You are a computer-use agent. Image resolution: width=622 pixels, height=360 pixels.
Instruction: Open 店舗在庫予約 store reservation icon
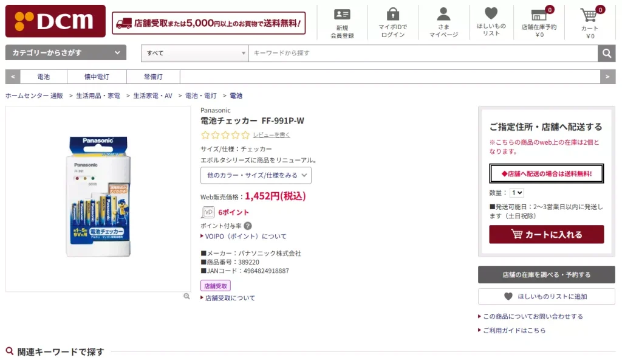pos(538,18)
